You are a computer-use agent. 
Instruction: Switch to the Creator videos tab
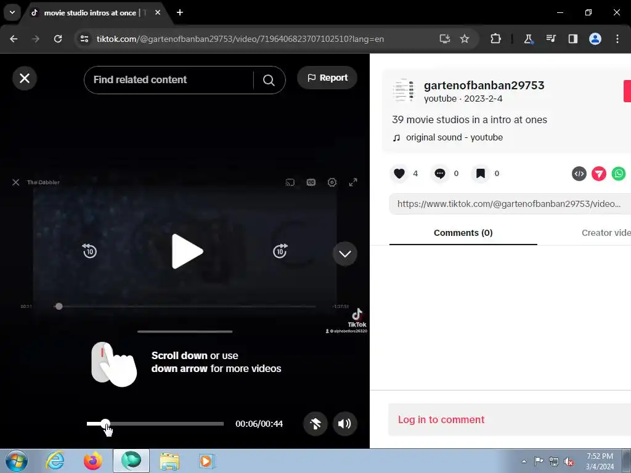tap(606, 233)
